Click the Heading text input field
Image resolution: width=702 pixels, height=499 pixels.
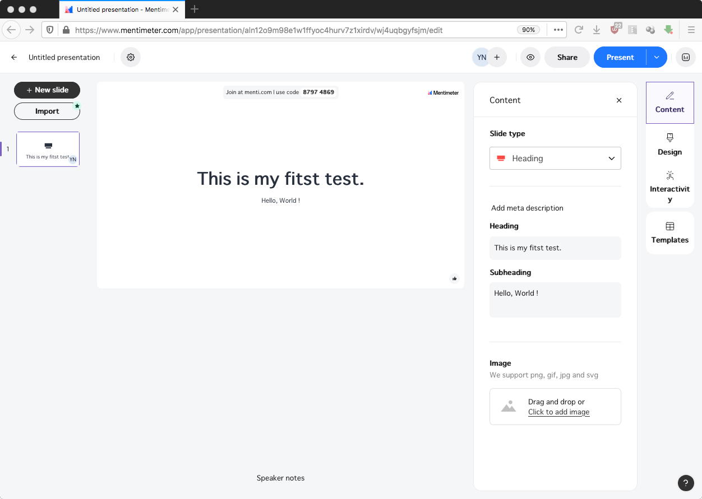pyautogui.click(x=555, y=248)
